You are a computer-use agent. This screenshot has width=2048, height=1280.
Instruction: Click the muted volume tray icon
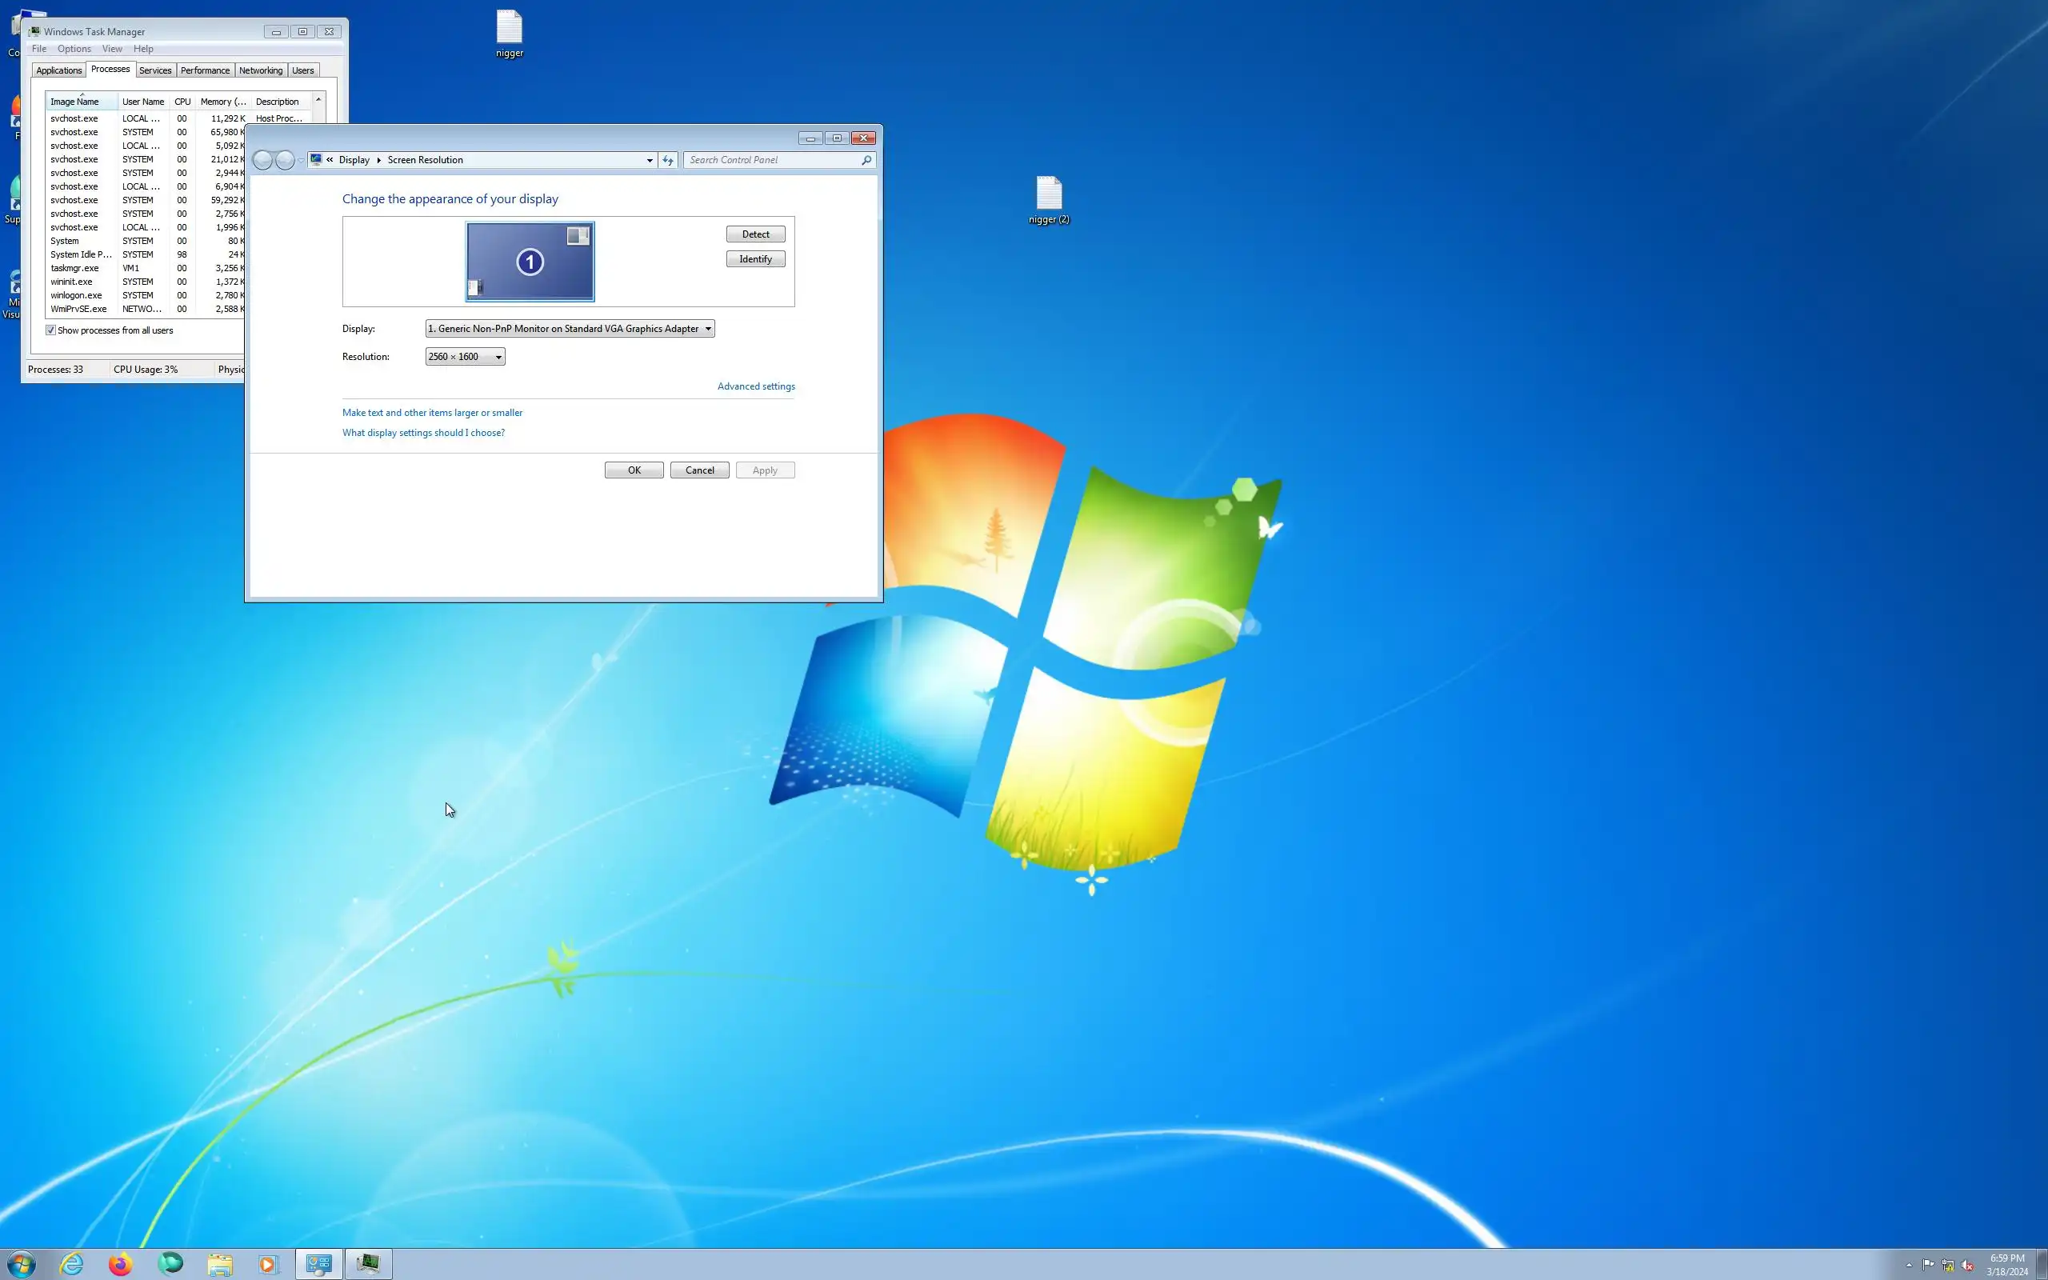[x=1968, y=1265]
